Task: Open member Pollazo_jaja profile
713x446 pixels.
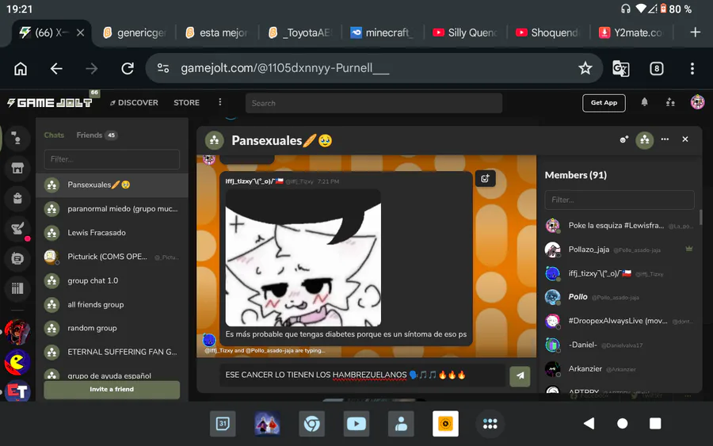Action: (x=620, y=250)
